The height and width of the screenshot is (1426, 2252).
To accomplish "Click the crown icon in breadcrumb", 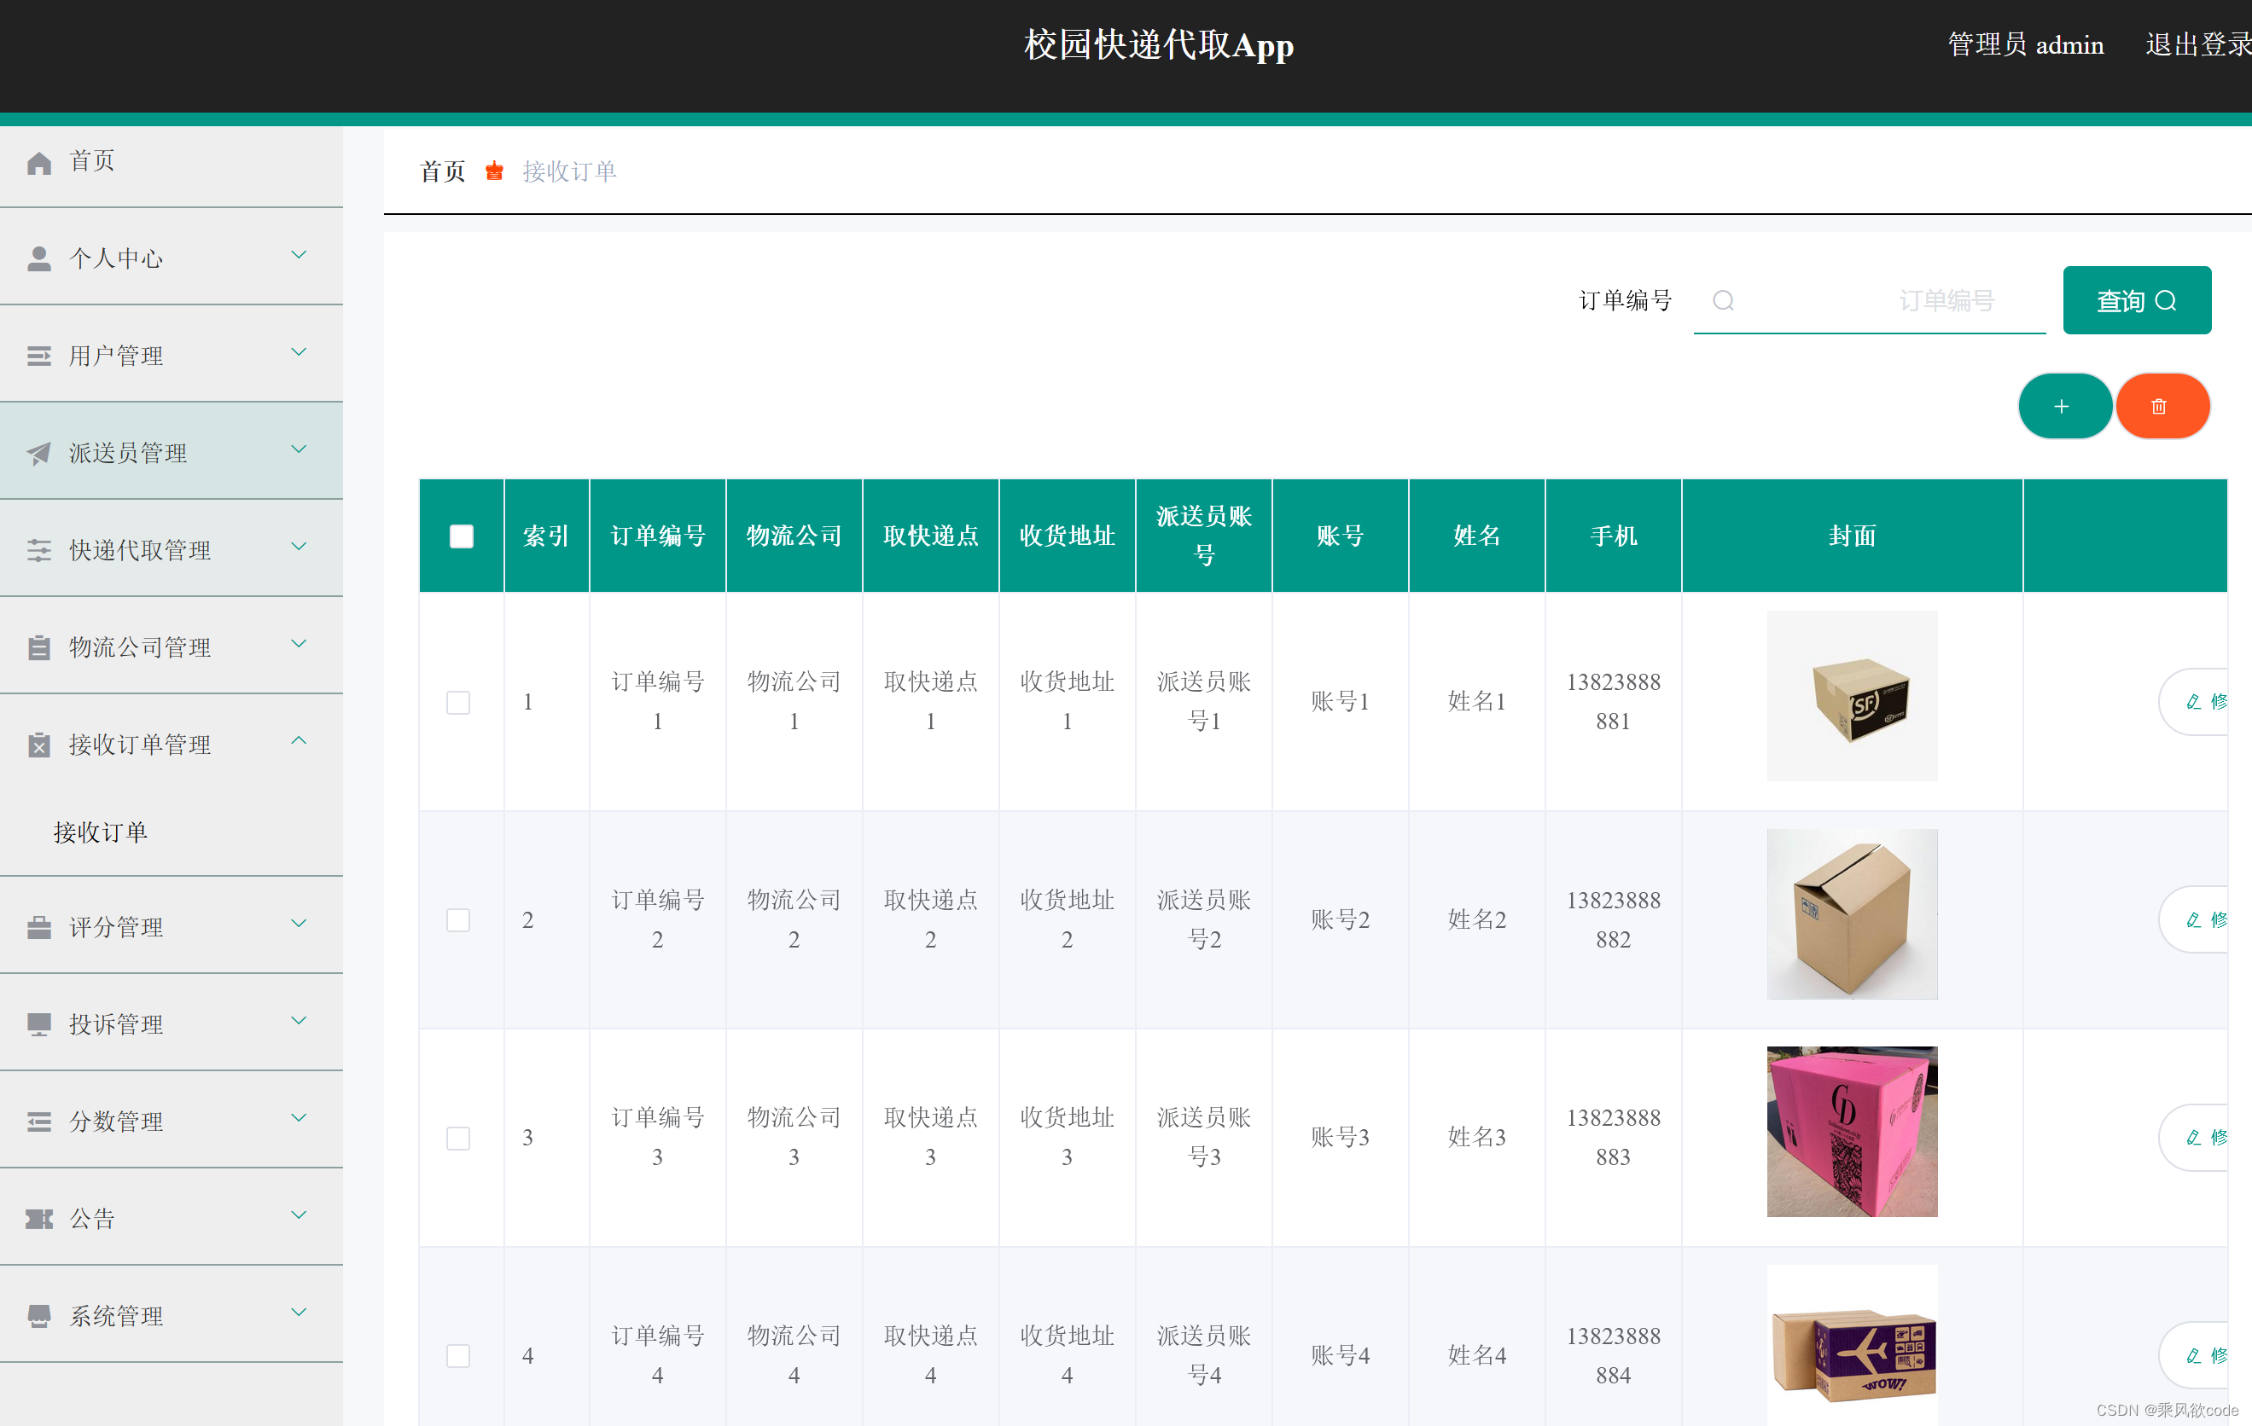I will pyautogui.click(x=494, y=171).
